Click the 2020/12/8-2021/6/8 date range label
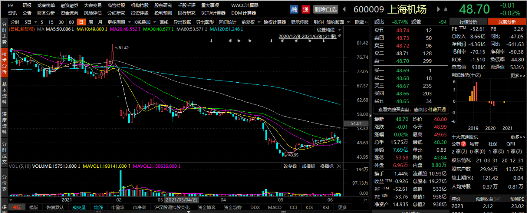 tap(307, 37)
